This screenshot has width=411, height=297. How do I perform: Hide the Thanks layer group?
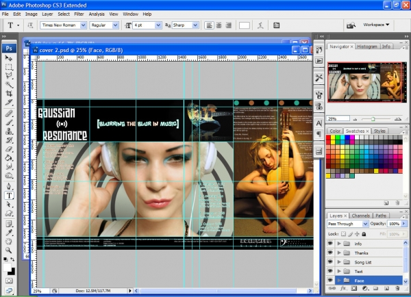tap(330, 253)
